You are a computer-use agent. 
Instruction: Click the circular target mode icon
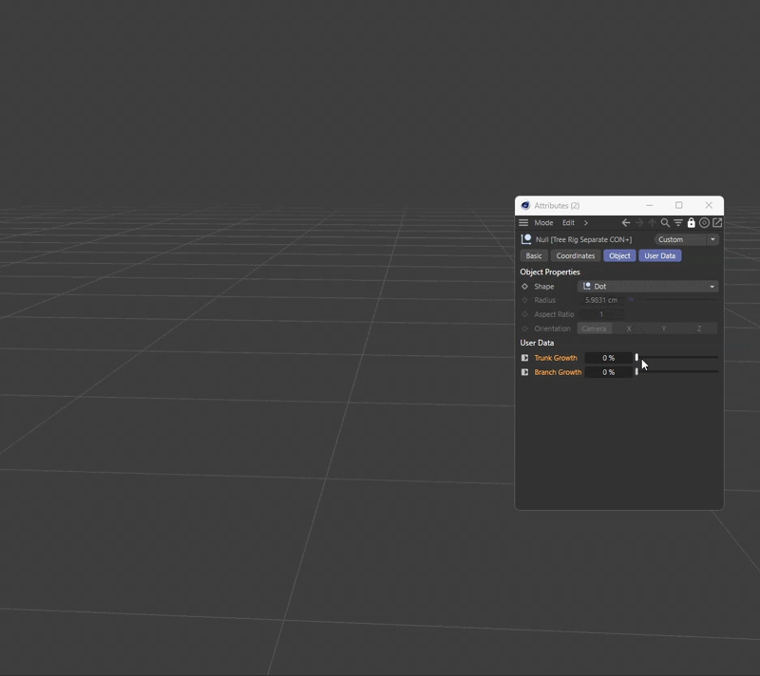(x=704, y=223)
